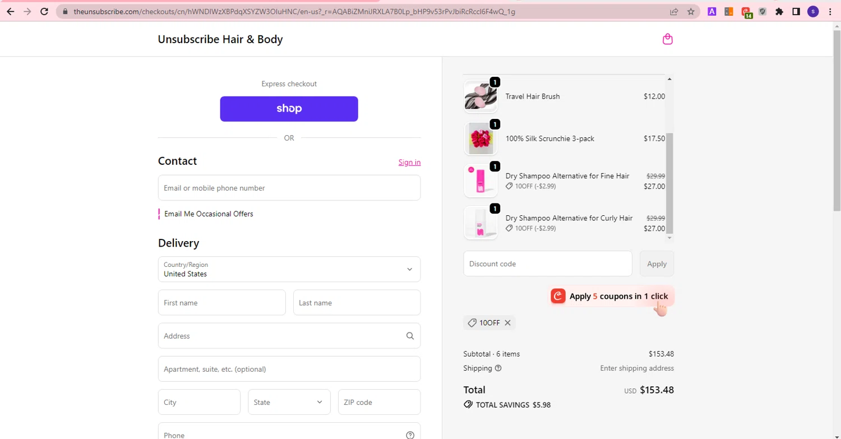Click the '$153.48' total amount
The image size is (841, 439).
pos(657,390)
